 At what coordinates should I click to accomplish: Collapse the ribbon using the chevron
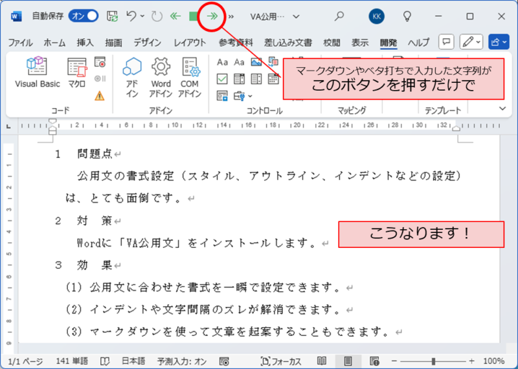click(x=501, y=109)
